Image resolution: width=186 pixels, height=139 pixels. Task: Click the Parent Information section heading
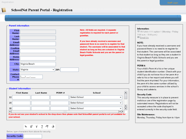click(x=19, y=26)
